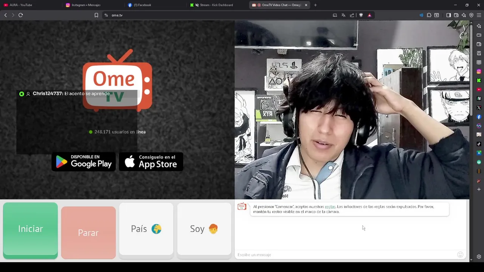This screenshot has height=272, width=484.
Task: Switch to the AURA - YouTube tab
Action: tap(30, 5)
